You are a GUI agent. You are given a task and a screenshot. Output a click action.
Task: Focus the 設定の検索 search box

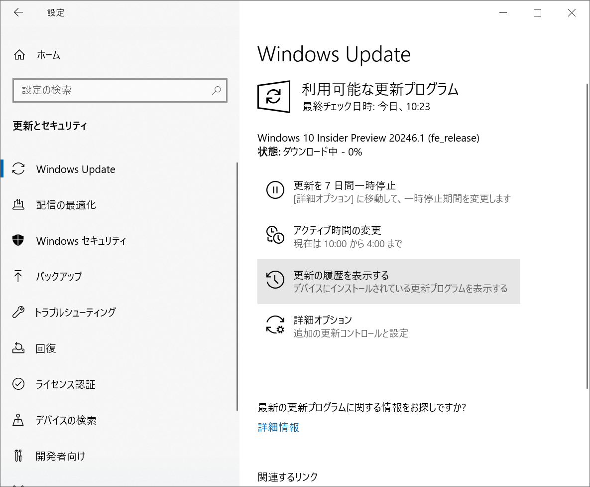coord(119,90)
